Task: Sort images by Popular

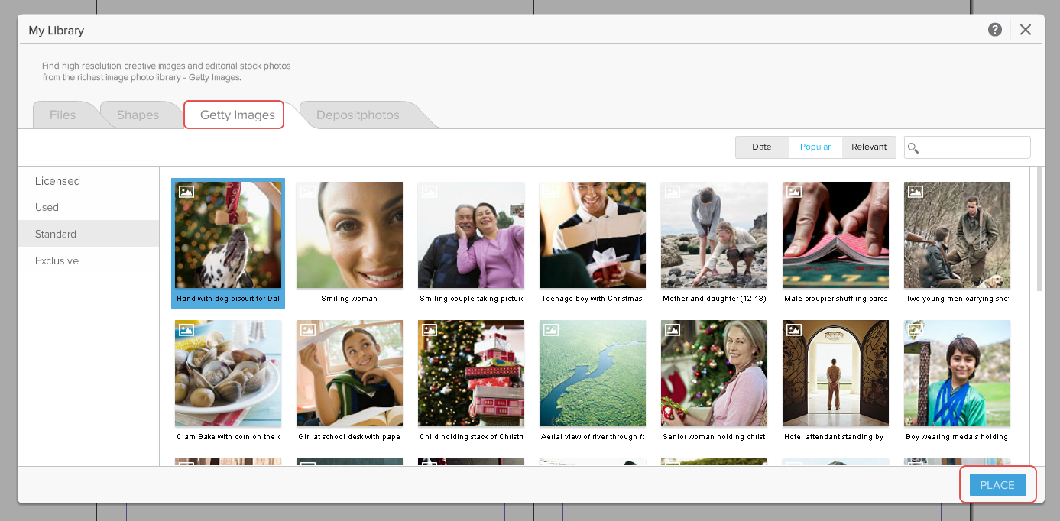Action: (x=815, y=147)
